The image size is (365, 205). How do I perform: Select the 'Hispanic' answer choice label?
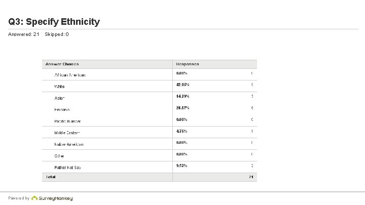[62, 109]
